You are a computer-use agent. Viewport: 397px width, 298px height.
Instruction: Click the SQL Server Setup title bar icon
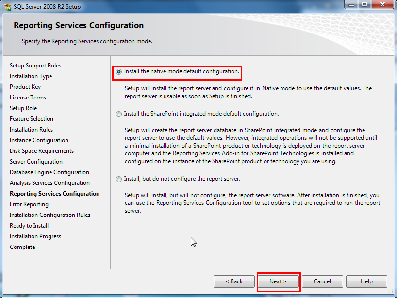(7, 7)
